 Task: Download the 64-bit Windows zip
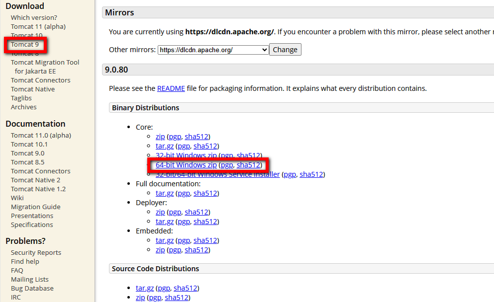[x=186, y=165]
